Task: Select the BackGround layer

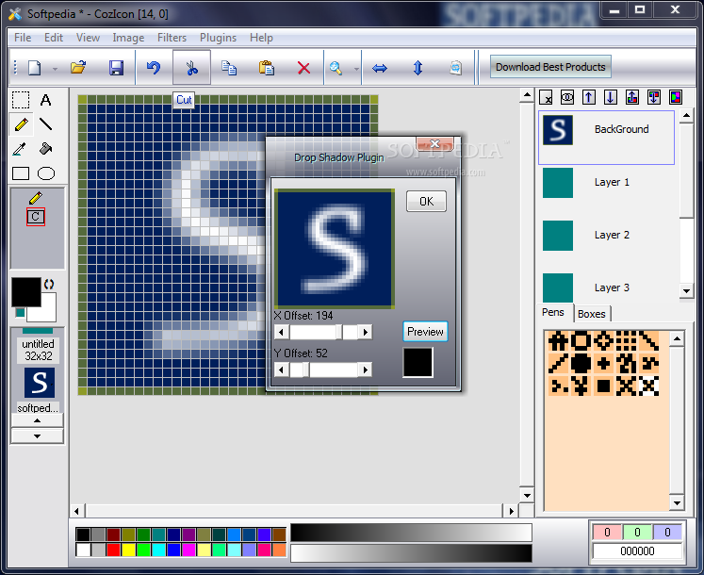Action: coord(606,138)
